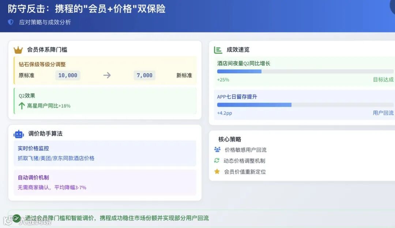Click the APP七日留存提升 label
395x228 pixels.
[237, 97]
